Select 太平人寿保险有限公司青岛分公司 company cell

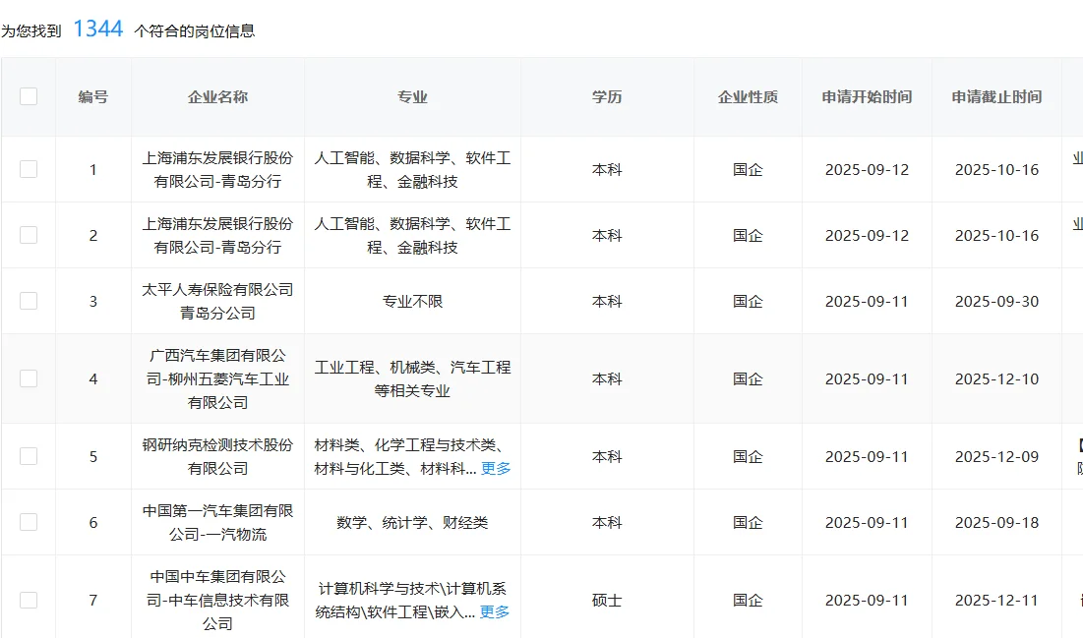(217, 301)
